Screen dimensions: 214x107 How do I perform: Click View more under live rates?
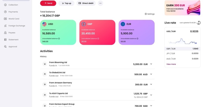pos(171,64)
